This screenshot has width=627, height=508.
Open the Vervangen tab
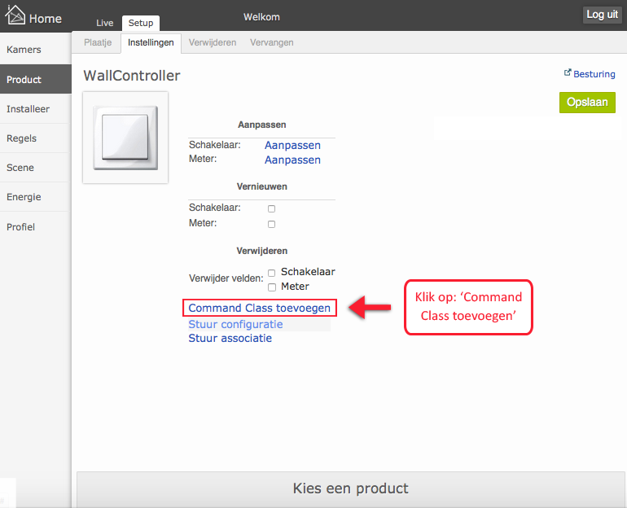coord(271,42)
